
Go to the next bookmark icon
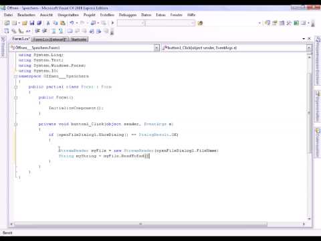point(84,31)
